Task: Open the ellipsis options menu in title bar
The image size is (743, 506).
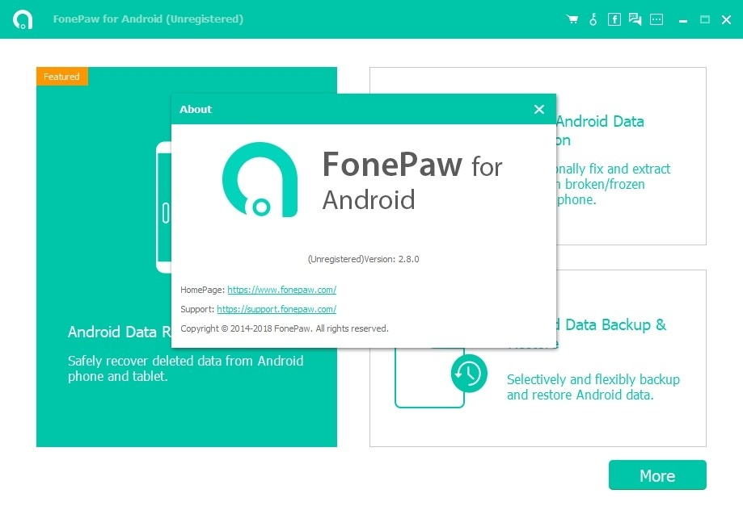Action: (x=655, y=18)
